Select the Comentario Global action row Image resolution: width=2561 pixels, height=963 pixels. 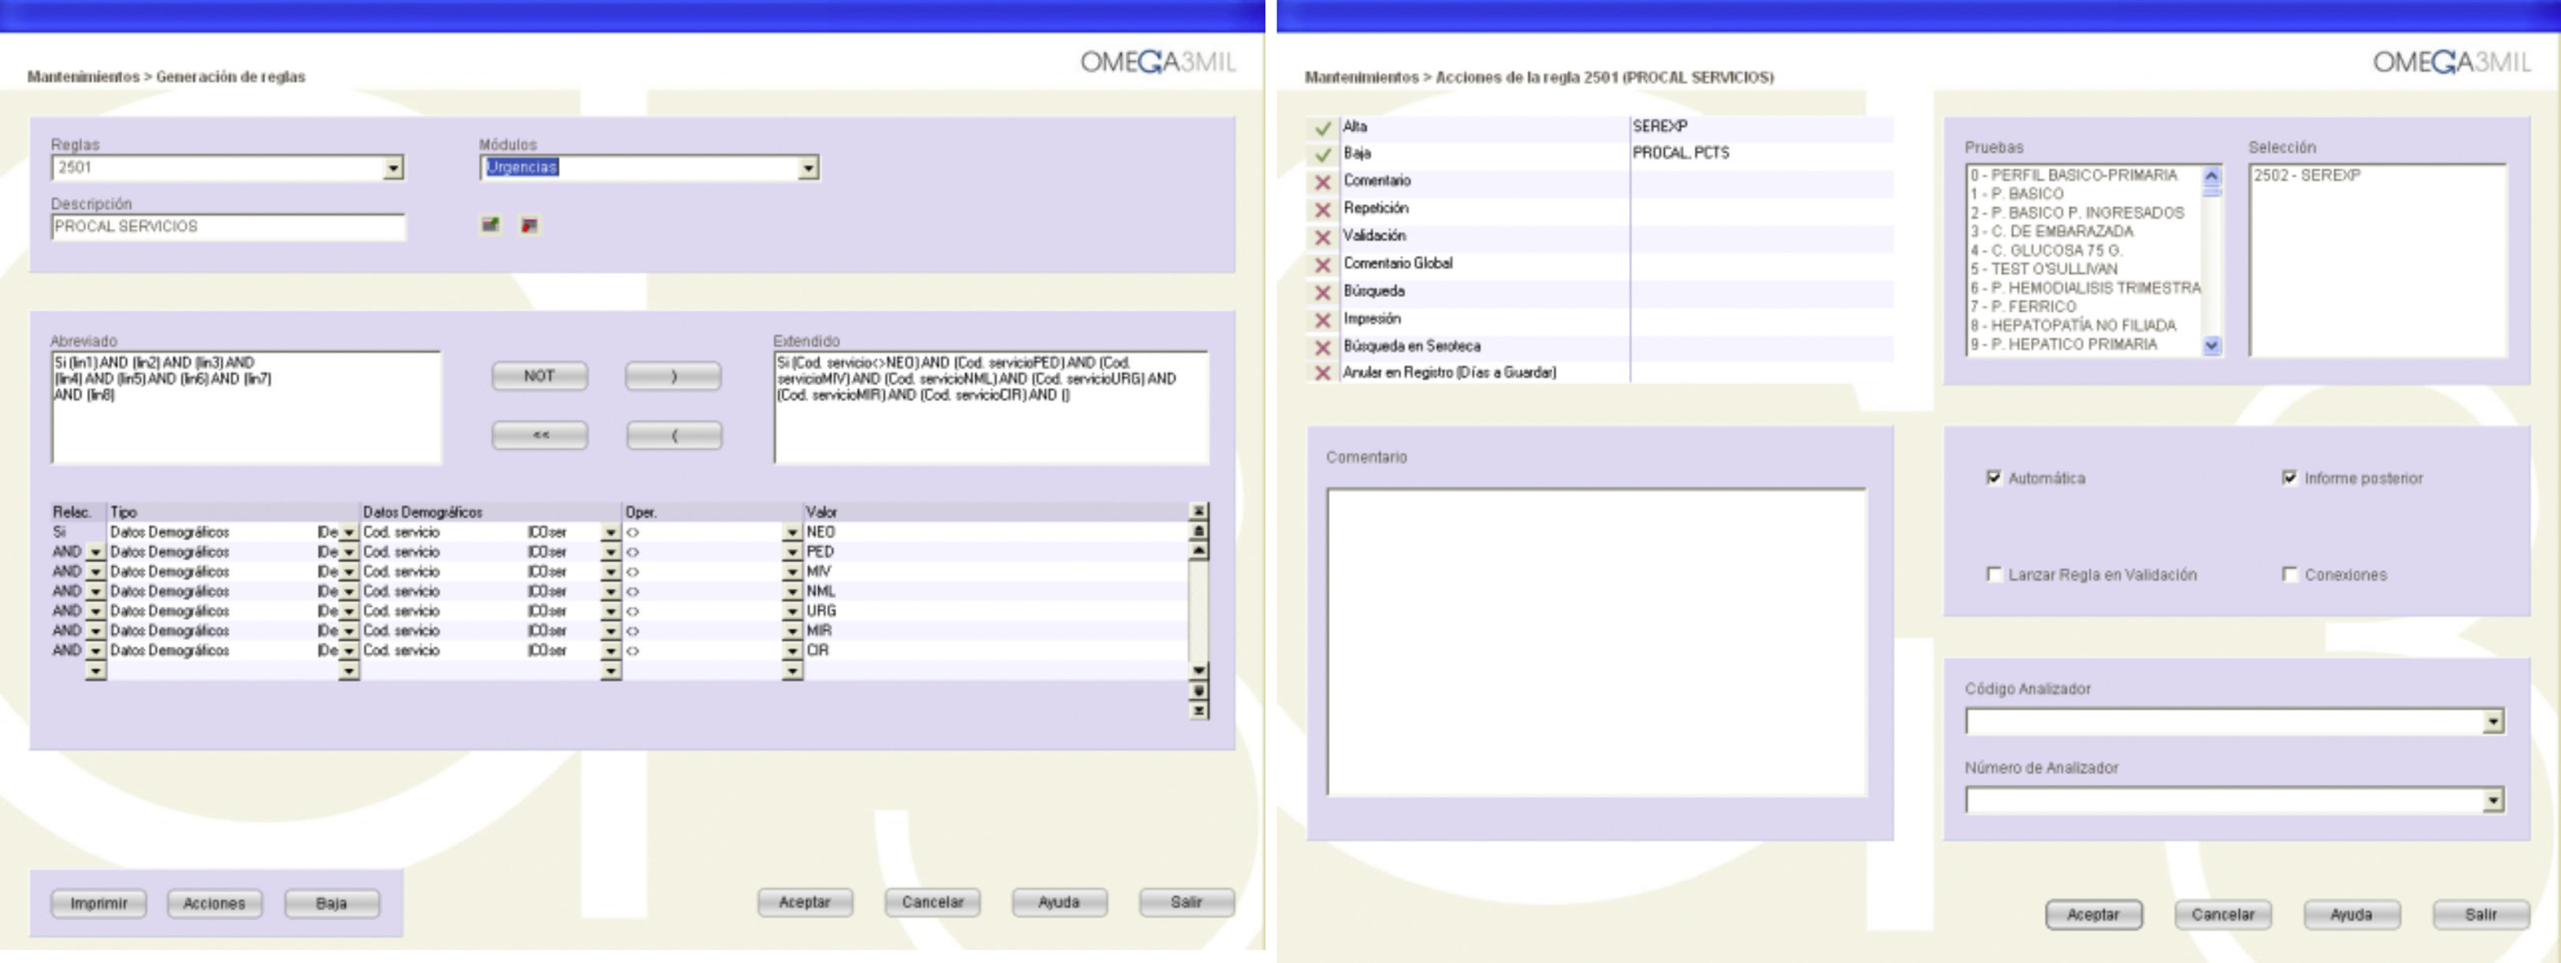point(1397,263)
